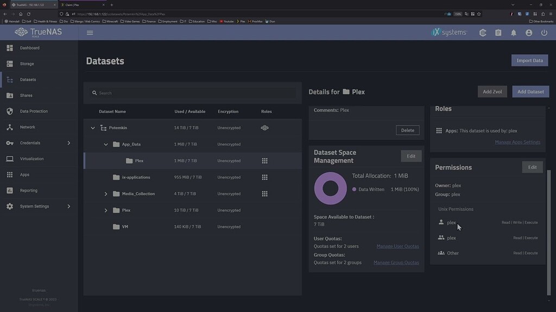Open the Manage Group Quotas link

pyautogui.click(x=396, y=262)
